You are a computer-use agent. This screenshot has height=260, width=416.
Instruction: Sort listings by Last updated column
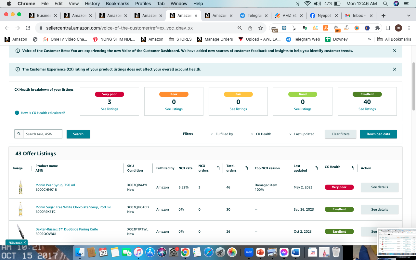pos(317,168)
